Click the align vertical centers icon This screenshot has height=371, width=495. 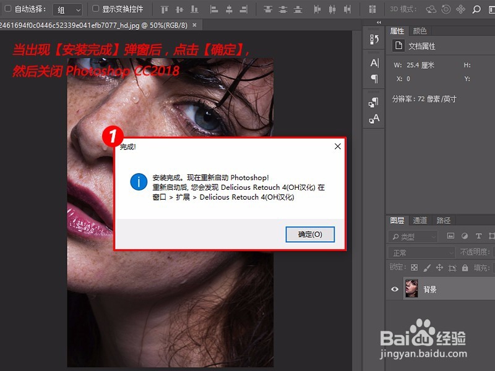[x=179, y=10]
